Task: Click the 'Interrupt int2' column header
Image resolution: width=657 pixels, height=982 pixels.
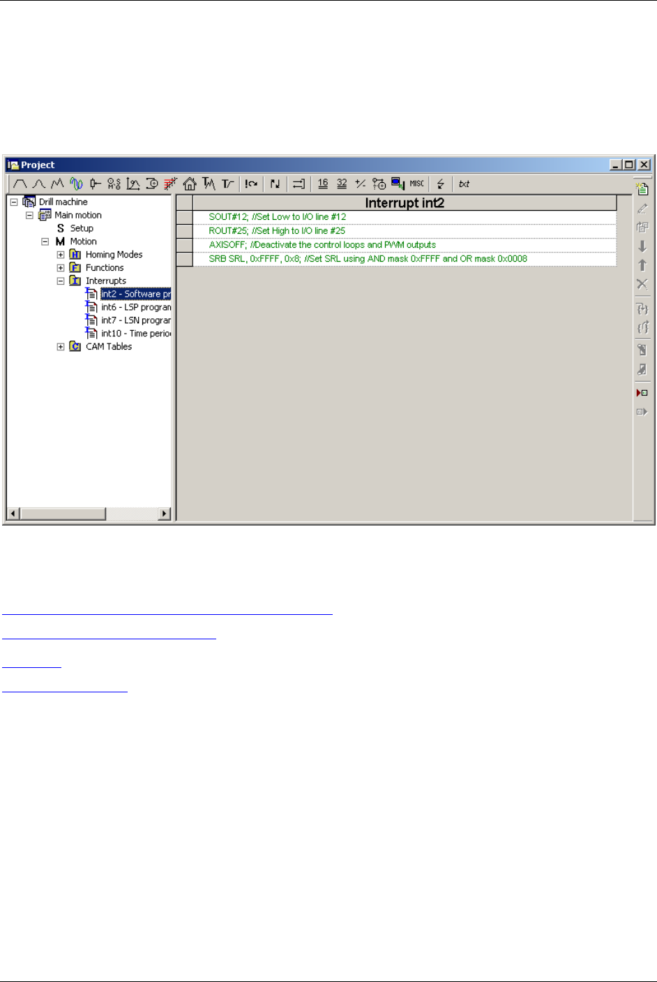Action: (x=405, y=203)
